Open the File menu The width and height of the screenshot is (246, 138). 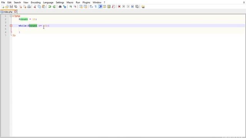tap(3, 3)
